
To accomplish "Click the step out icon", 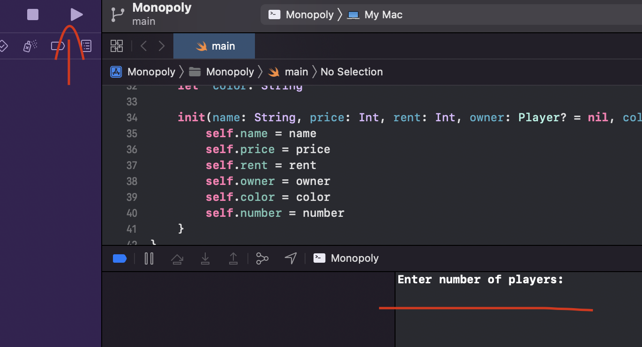I will click(233, 258).
